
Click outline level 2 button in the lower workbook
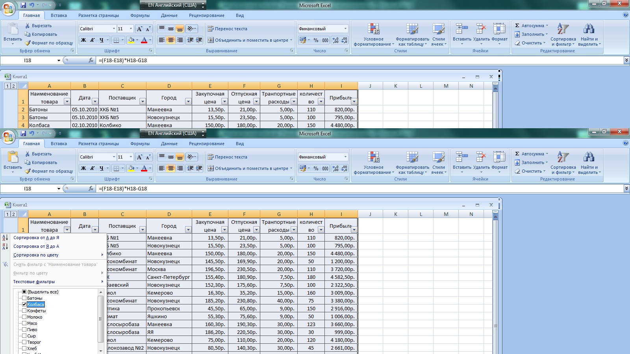click(x=14, y=214)
